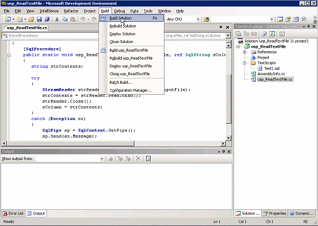
Task: Choose Deploy Solution in the Build menu
Action: [x=132, y=34]
